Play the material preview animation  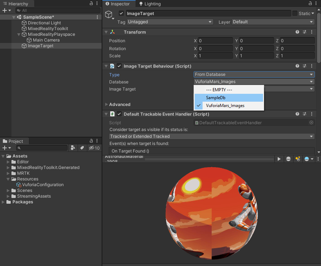[x=279, y=159]
